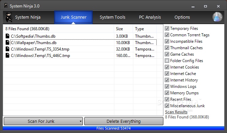Enable the Folder Config Files checkbox

pyautogui.click(x=167, y=60)
